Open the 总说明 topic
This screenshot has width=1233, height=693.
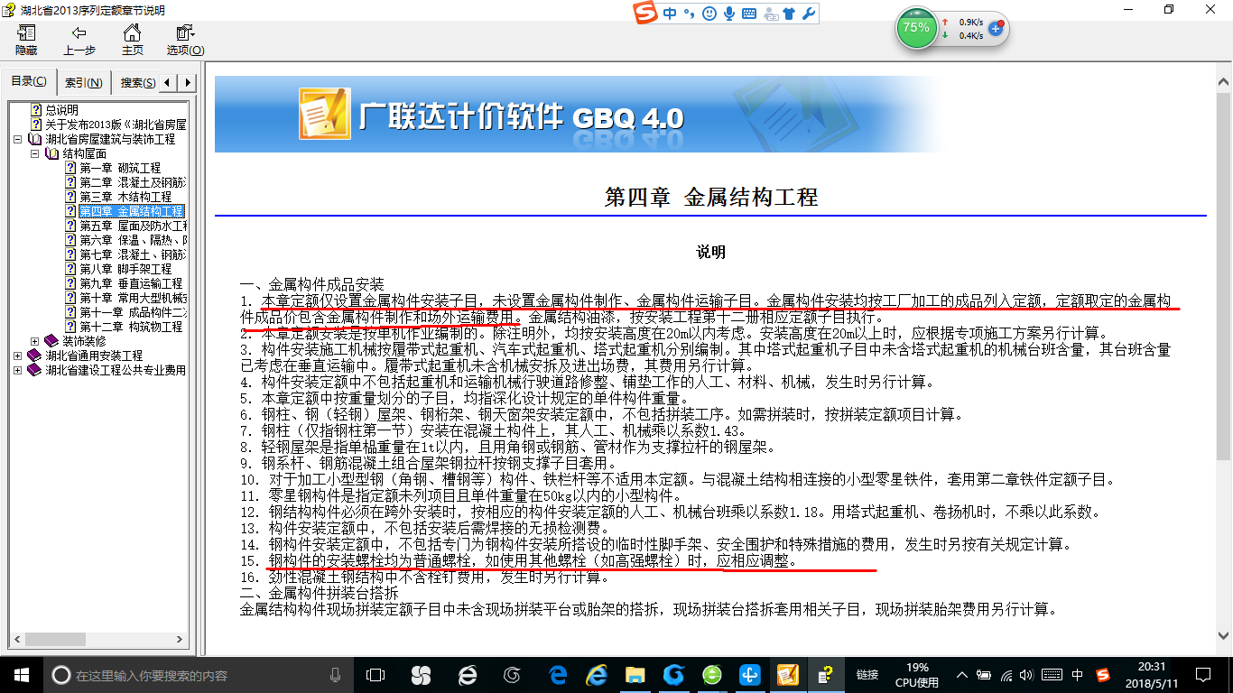point(62,110)
